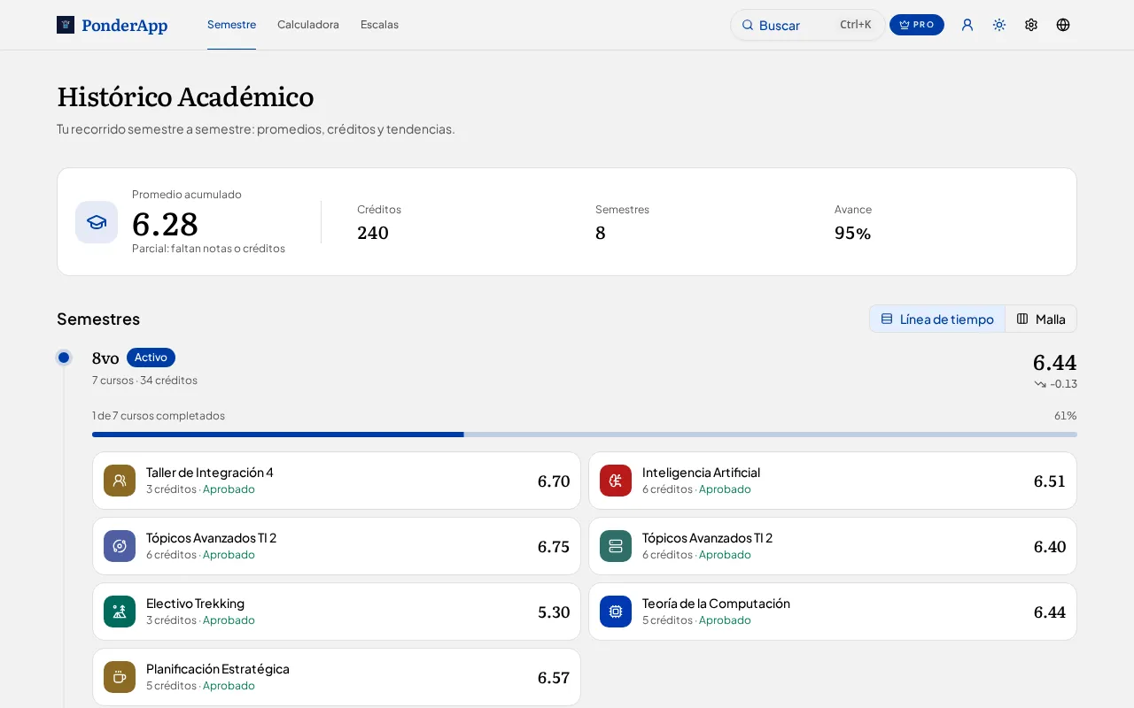The width and height of the screenshot is (1134, 708).
Task: Click the text "1 de 7 cursos completados"
Action: tap(159, 416)
